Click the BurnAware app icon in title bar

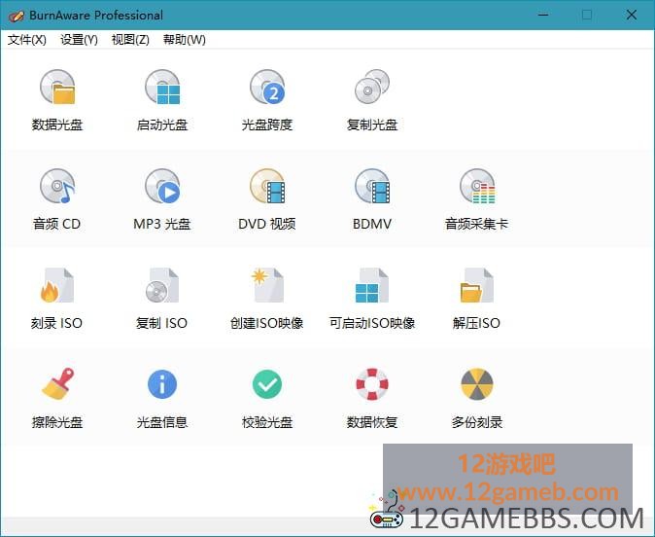[17, 16]
